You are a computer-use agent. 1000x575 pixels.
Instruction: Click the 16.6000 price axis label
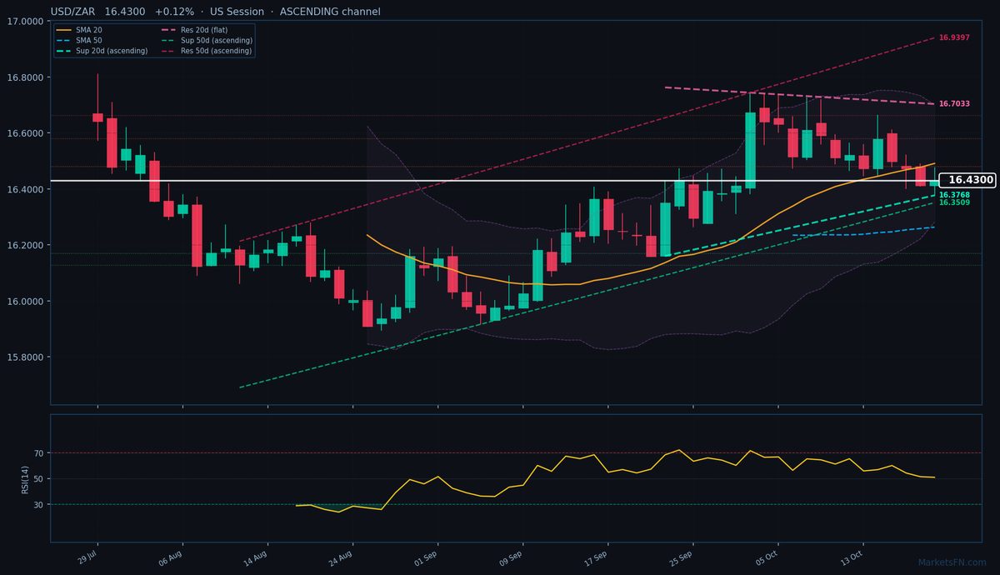coord(27,133)
